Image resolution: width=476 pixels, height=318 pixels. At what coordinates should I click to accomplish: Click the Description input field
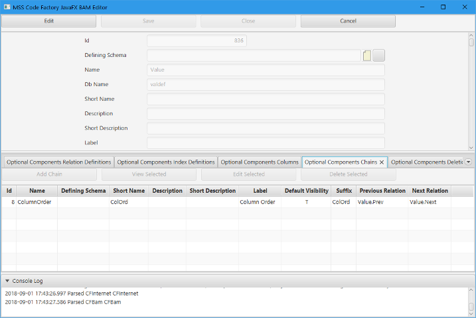click(x=266, y=114)
